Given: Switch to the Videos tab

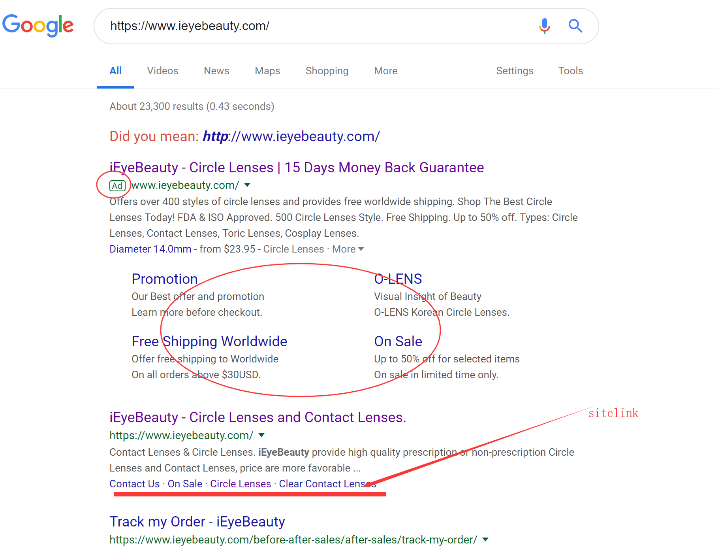Looking at the screenshot, I should (x=162, y=71).
